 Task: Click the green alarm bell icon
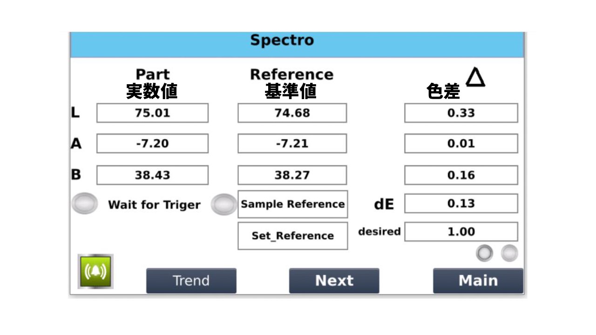95,271
